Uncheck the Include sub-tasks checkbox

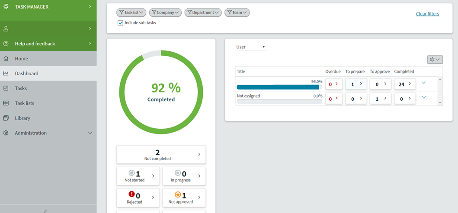pyautogui.click(x=121, y=23)
